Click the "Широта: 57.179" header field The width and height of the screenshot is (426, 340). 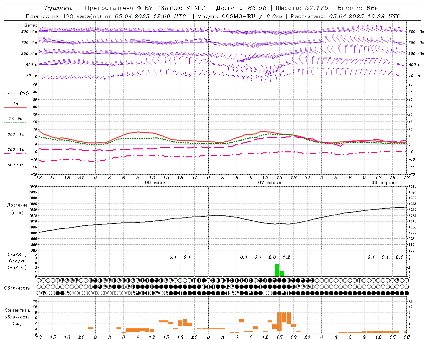click(302, 8)
